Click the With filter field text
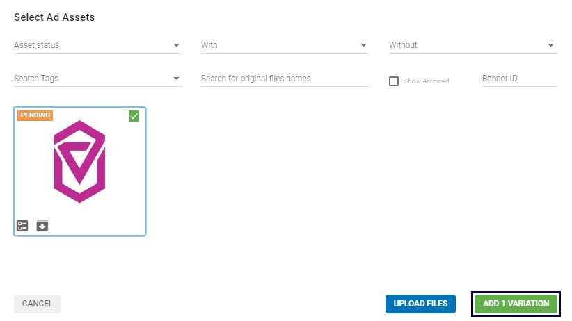 click(209, 45)
